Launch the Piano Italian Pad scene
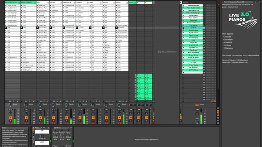This screenshot has width=262, height=147. pos(183,10)
